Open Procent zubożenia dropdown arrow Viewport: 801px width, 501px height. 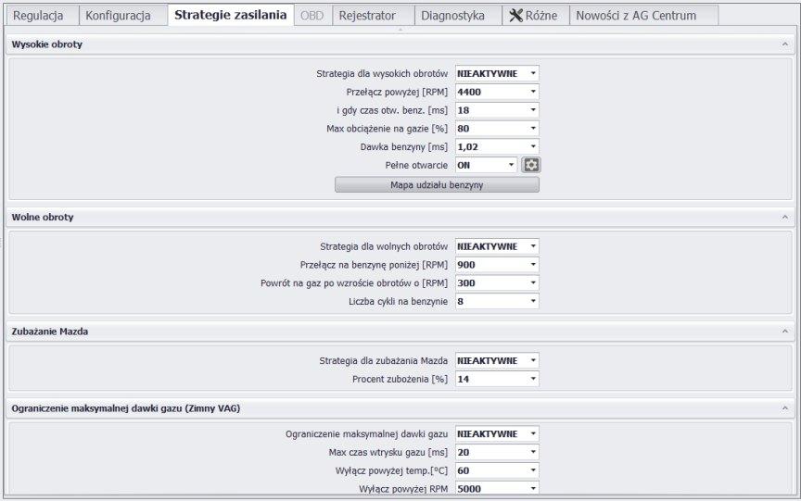(x=533, y=379)
